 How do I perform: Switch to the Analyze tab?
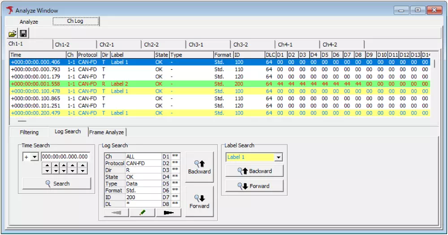click(29, 21)
